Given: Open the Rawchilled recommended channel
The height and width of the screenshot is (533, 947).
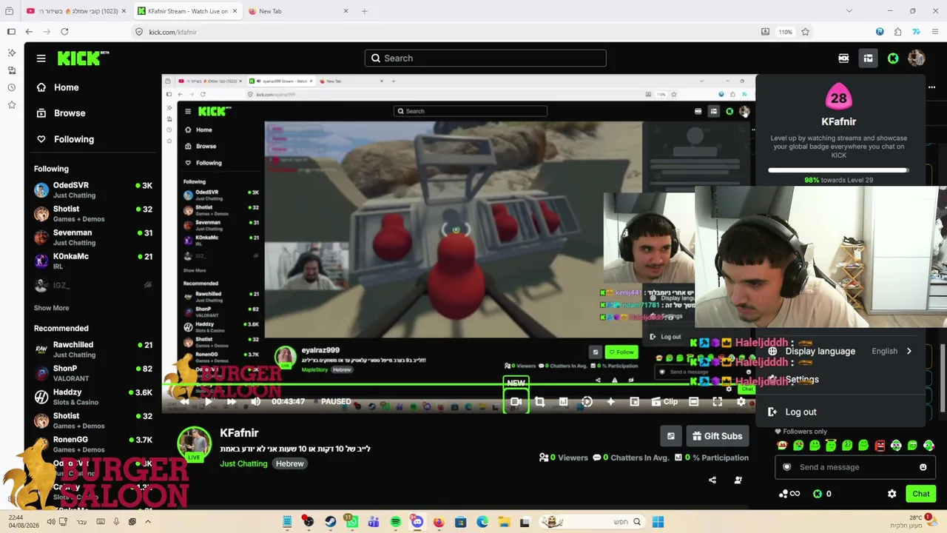Looking at the screenshot, I should (93, 349).
